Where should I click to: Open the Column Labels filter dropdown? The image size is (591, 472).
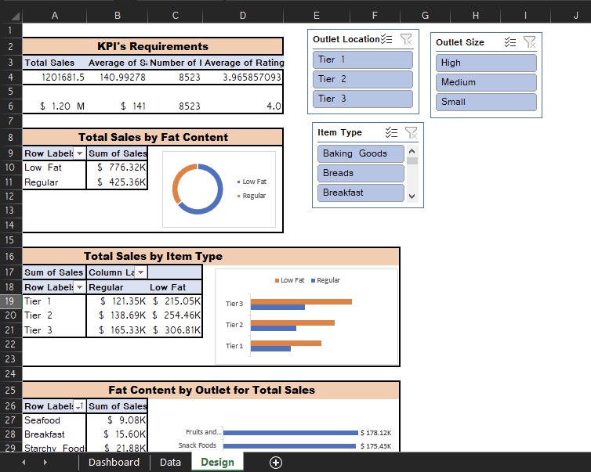140,272
